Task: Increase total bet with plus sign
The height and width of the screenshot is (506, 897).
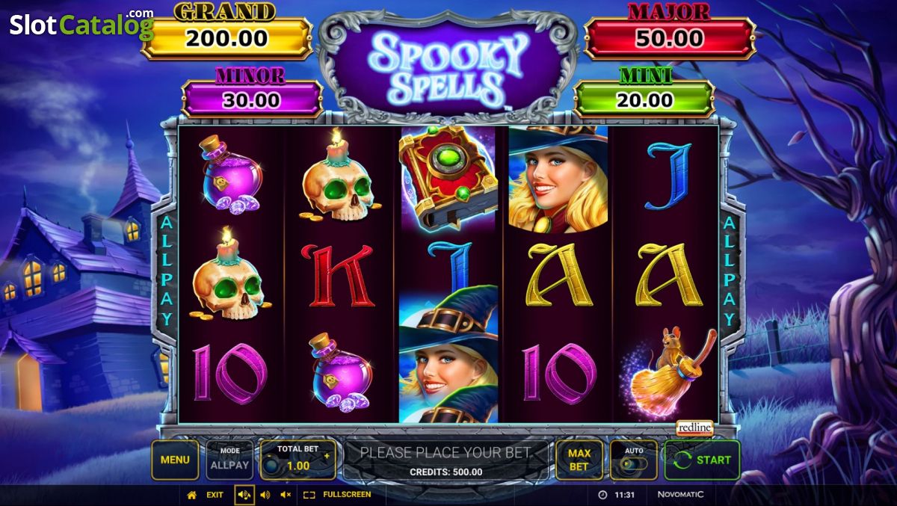Action: tap(327, 455)
